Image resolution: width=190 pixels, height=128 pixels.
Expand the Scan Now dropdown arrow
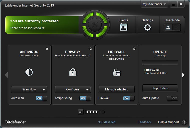[x=44, y=89]
